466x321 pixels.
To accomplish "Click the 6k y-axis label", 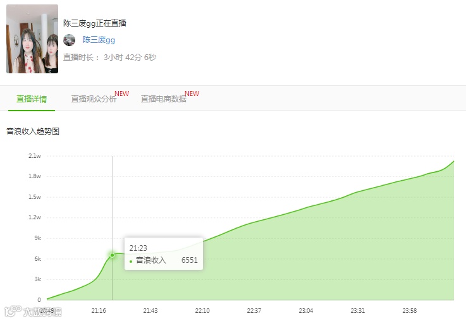I will [38, 259].
